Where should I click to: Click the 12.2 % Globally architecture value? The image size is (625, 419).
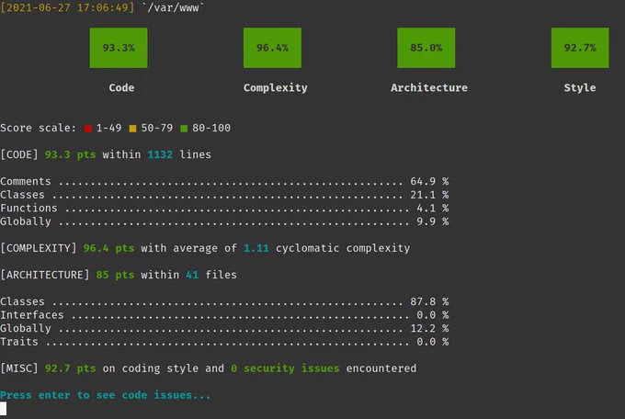429,329
